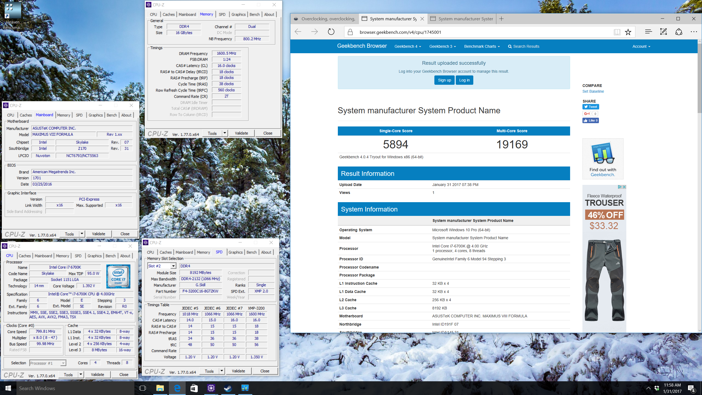Click Find out with Geekbench thumbnail
The height and width of the screenshot is (395, 702).
point(603,159)
